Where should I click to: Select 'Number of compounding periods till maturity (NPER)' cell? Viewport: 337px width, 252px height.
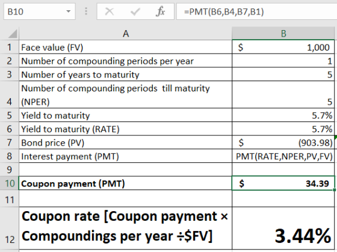pyautogui.click(x=126, y=95)
